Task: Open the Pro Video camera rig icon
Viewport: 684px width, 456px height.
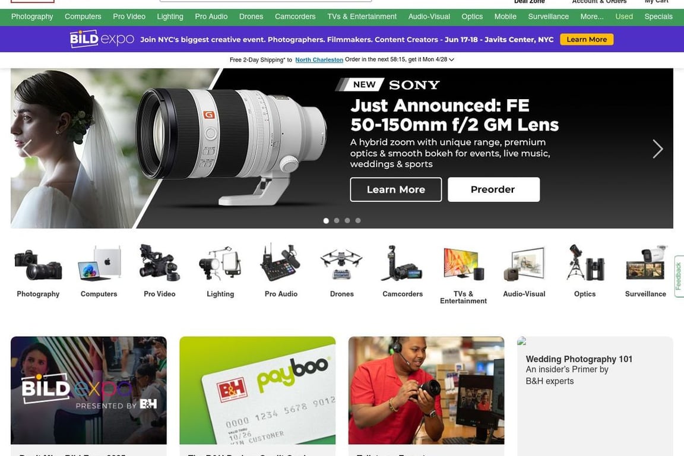Action: point(160,262)
